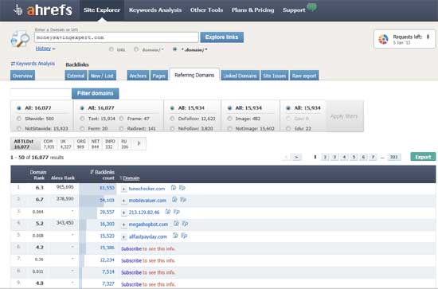Open Site Explorer in top navigation
This screenshot has height=289, width=438.
coord(102,10)
